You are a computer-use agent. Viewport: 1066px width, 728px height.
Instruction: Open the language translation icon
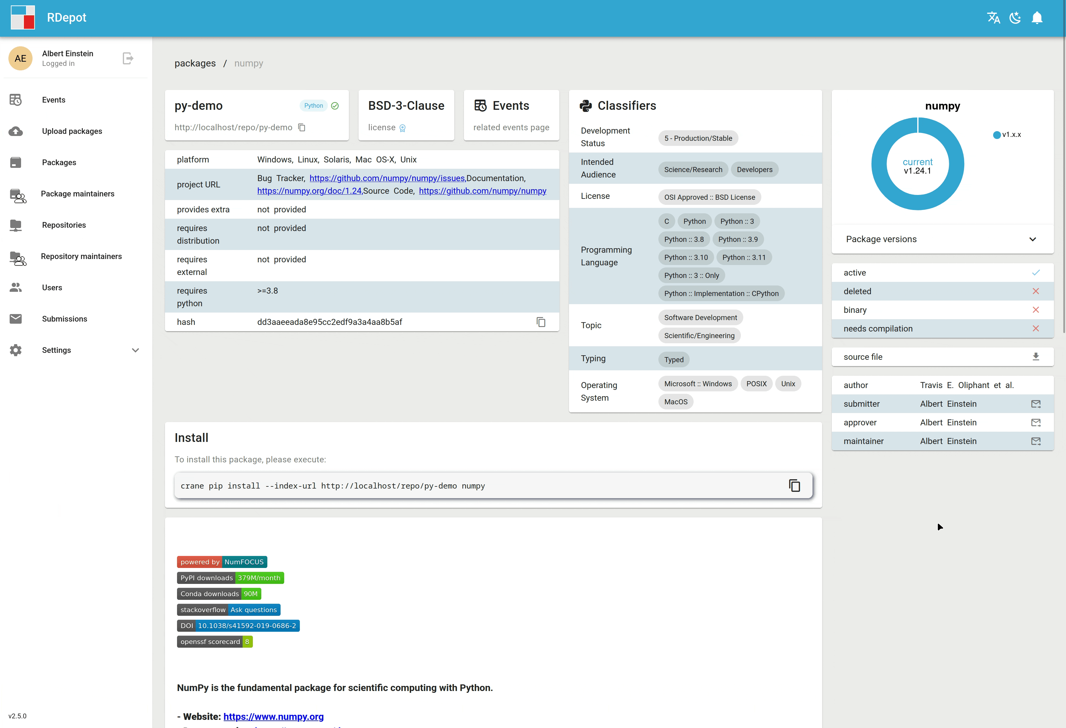click(993, 18)
